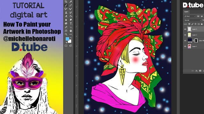Select the Zoom magnifier tool
The width and height of the screenshot is (204, 114).
pos(66,35)
